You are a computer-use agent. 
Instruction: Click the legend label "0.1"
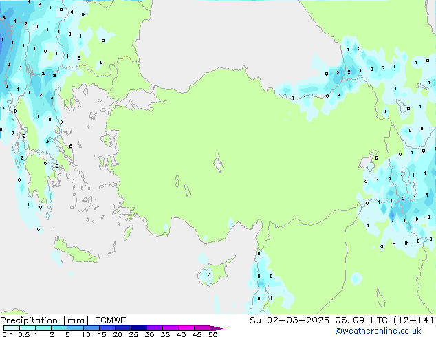(8, 334)
